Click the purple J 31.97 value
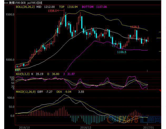The height and width of the screenshot is (129, 166). [69, 74]
